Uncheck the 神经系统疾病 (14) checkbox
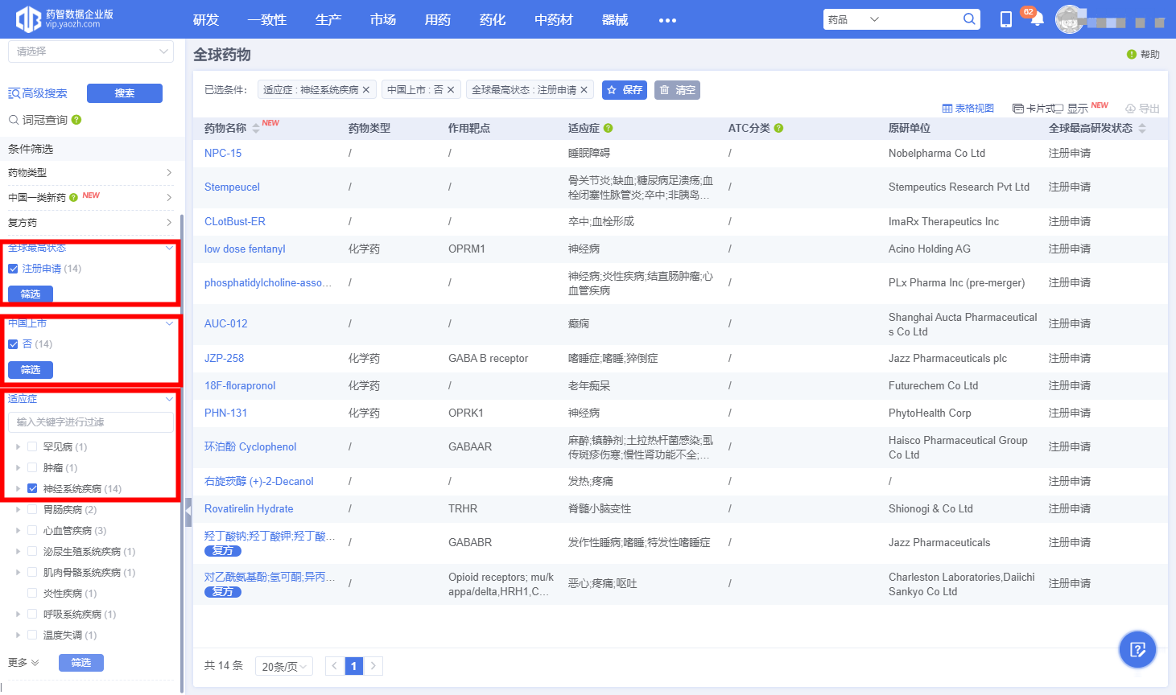The width and height of the screenshot is (1176, 695). coord(32,488)
